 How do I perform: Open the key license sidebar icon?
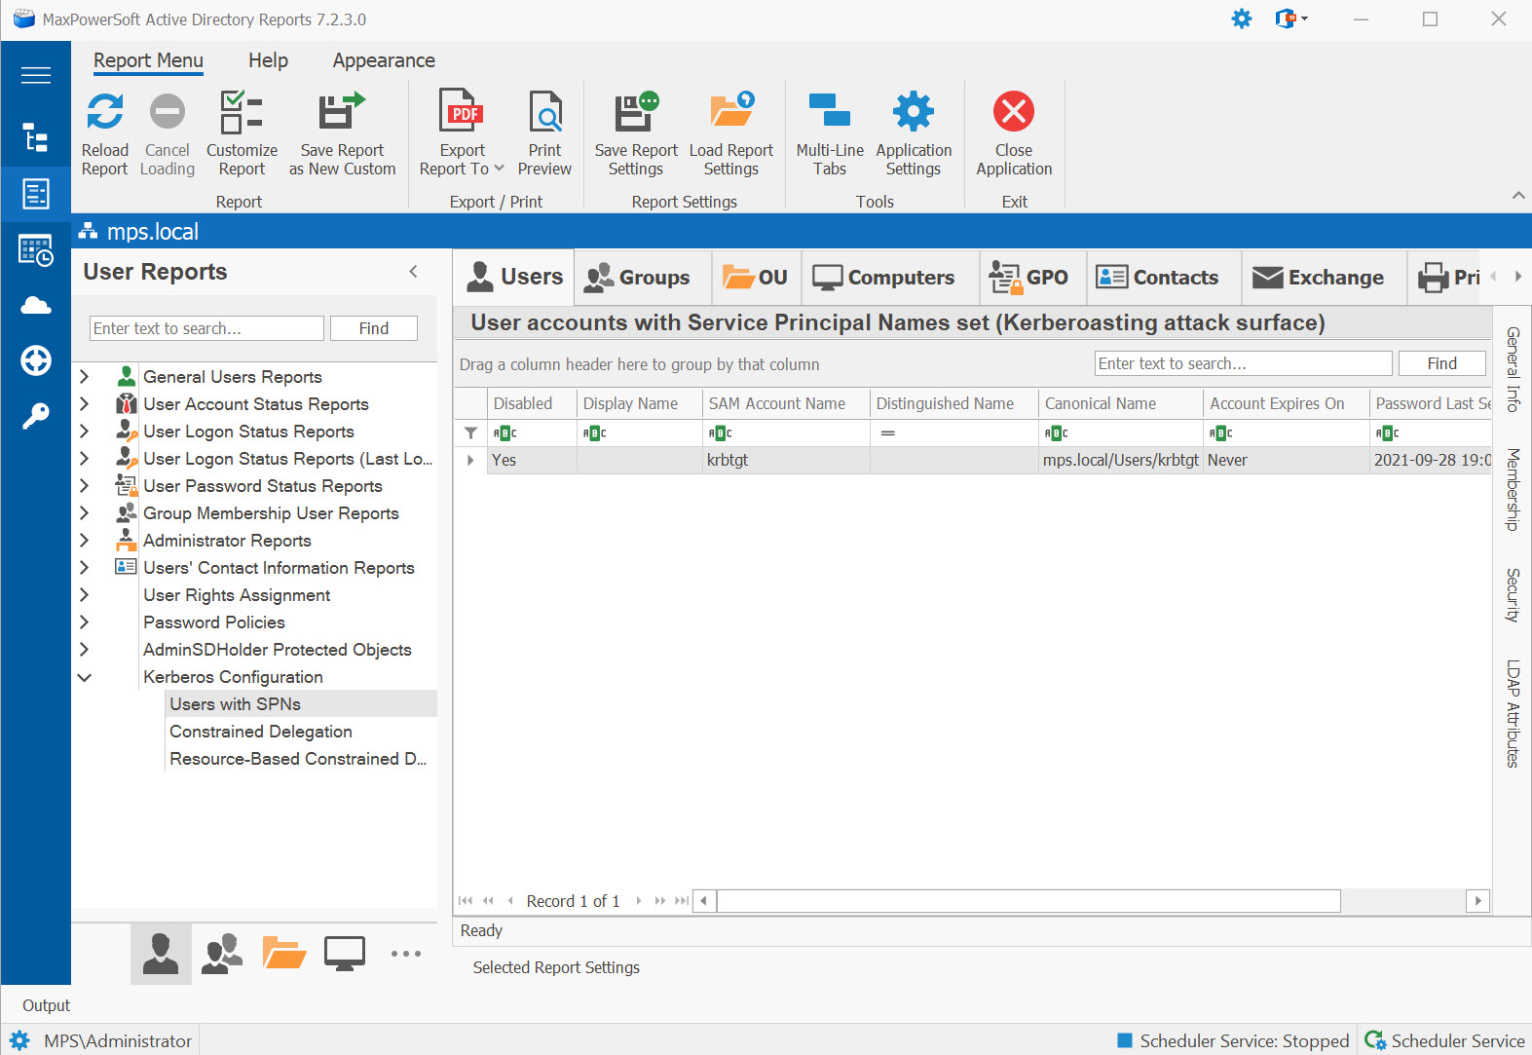tap(36, 416)
